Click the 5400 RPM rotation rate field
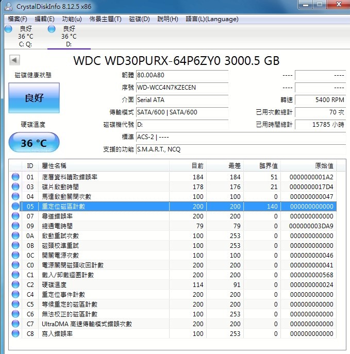Screen dimensions: 350x354 (321, 100)
